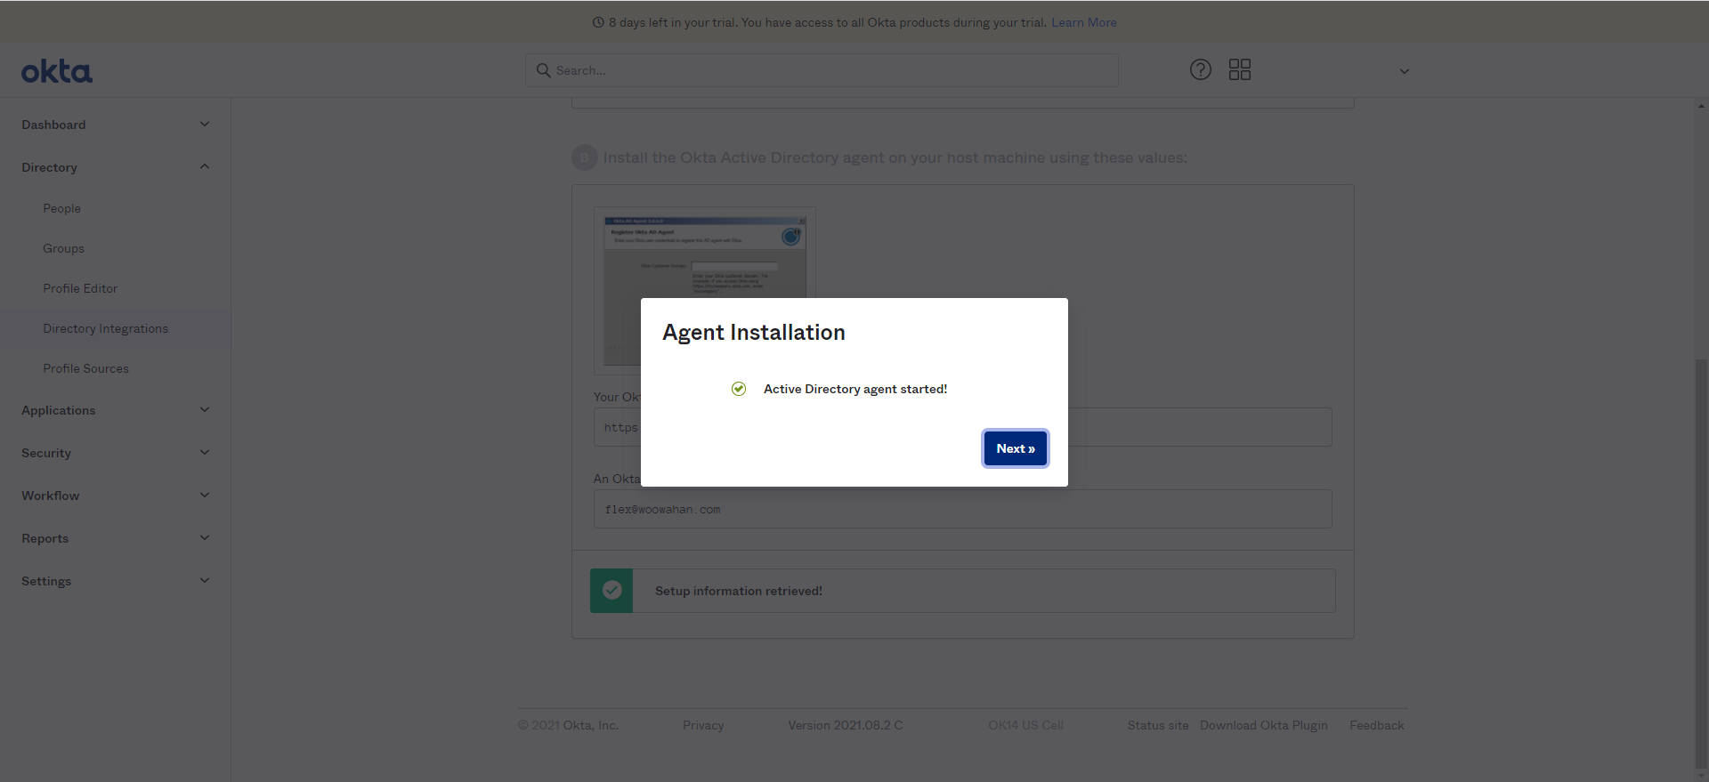Go to People in the sidebar
Viewport: 1709px width, 782px height.
[x=61, y=208]
